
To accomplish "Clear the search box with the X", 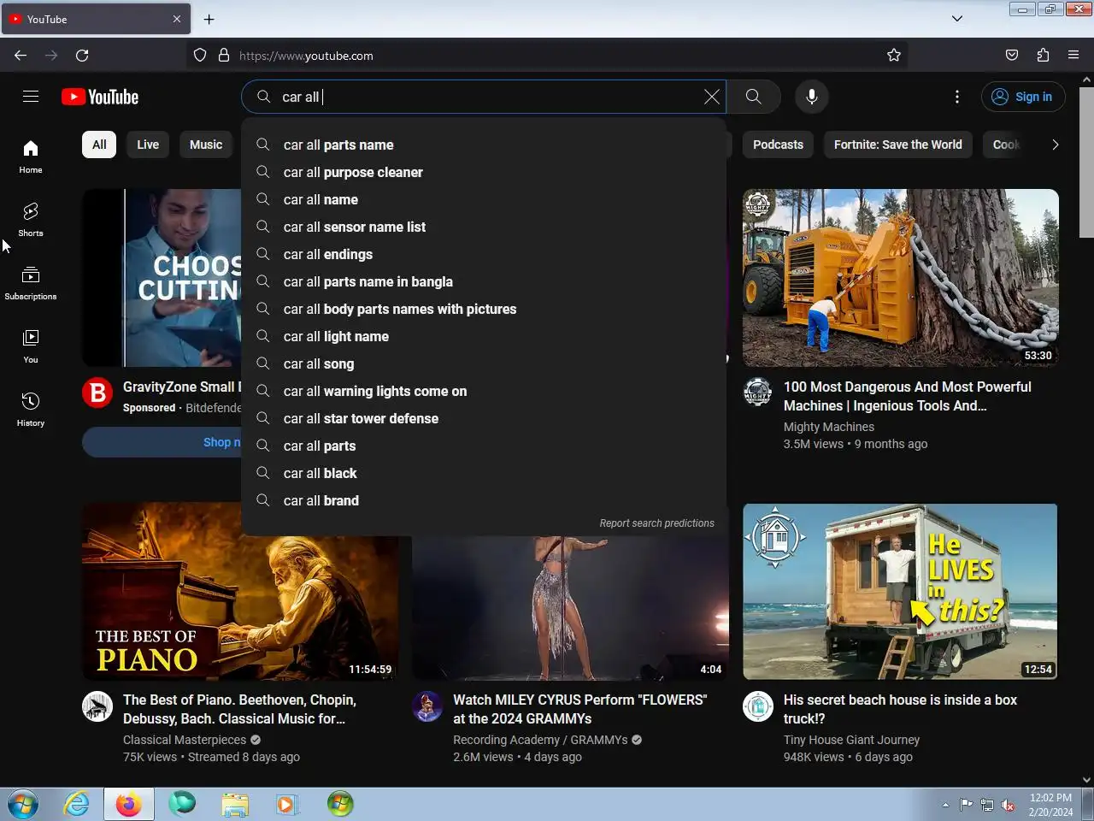I will click(x=711, y=97).
